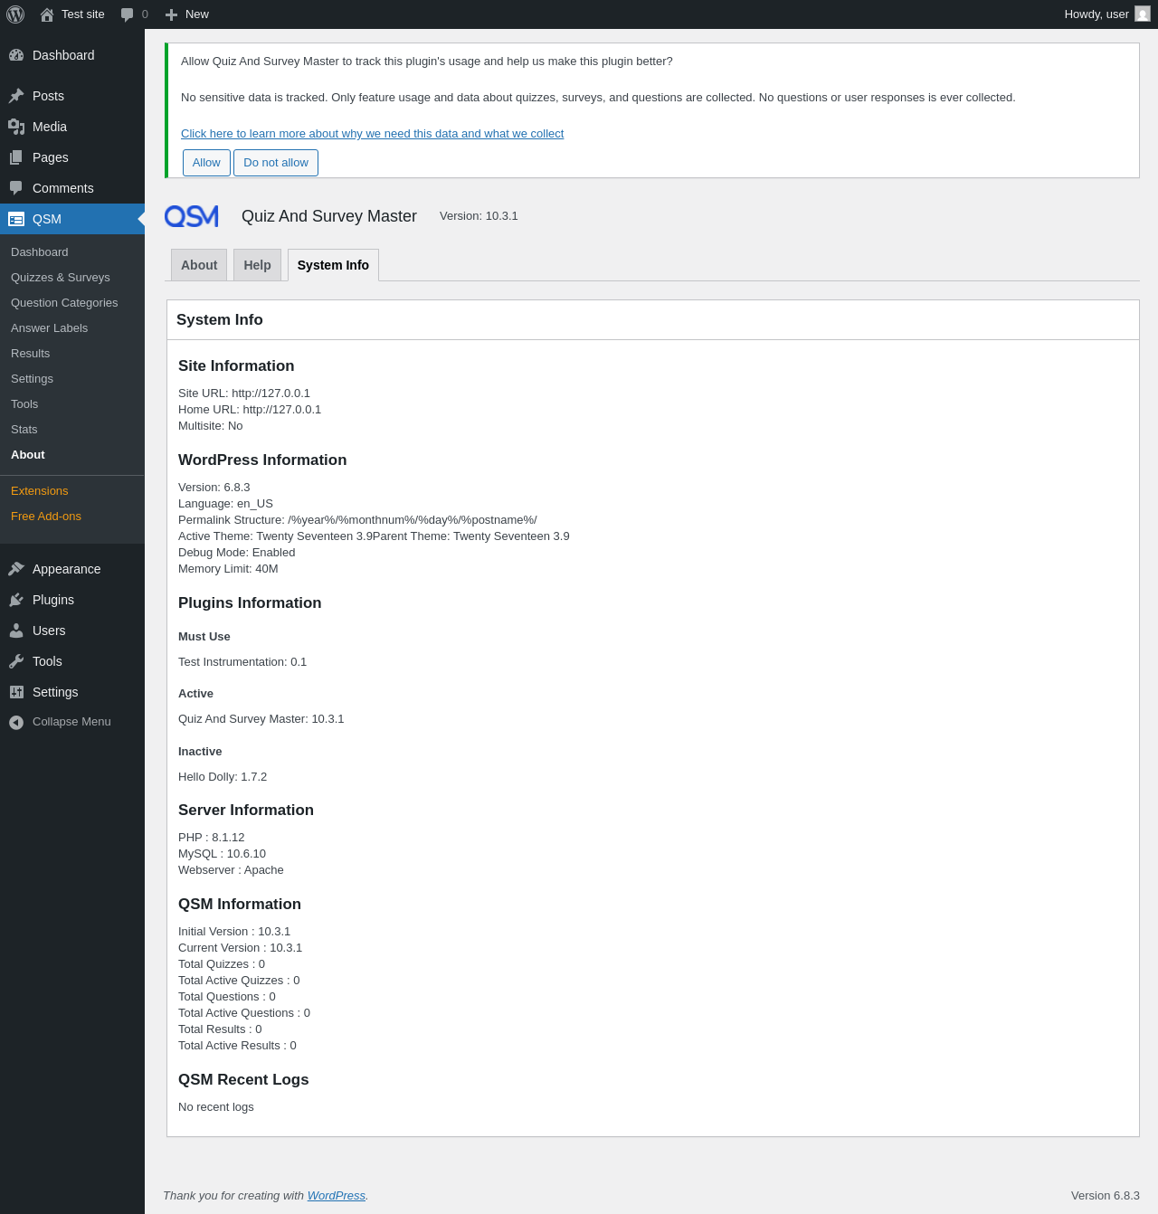Switch to the Help tab
Image resolution: width=1158 pixels, height=1214 pixels.
257,265
